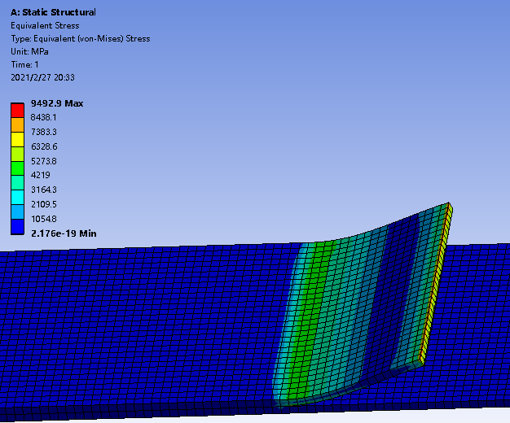510x423 pixels.
Task: Click the 2.176e-19 Min legend value
Action: click(64, 233)
